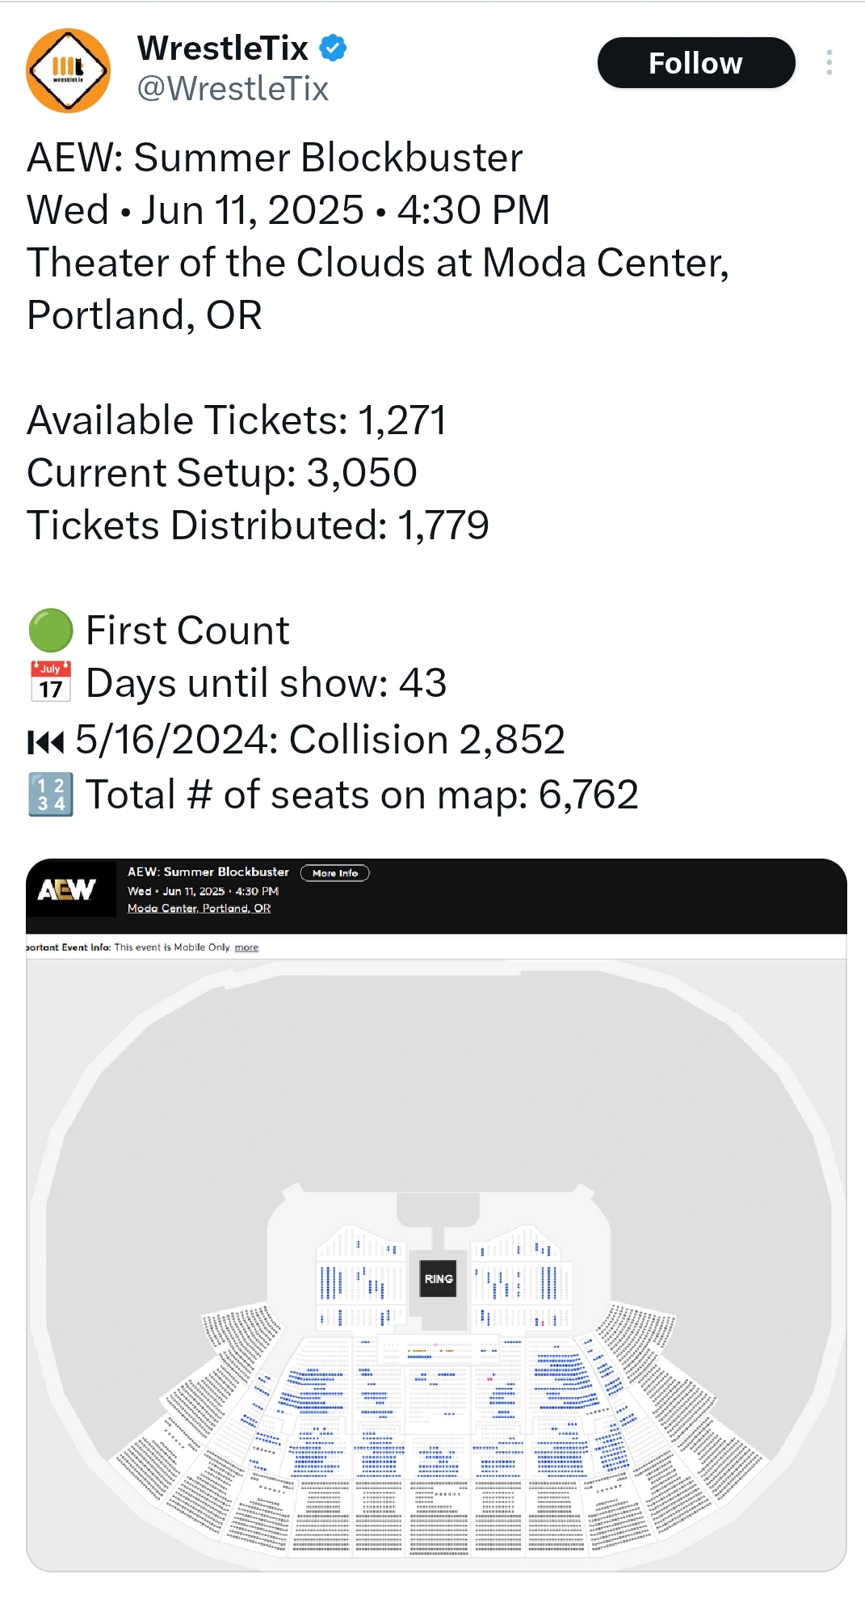Click the rewind emoji before 5/16/2024
Viewport: 865px width, 1608px height.
point(45,741)
